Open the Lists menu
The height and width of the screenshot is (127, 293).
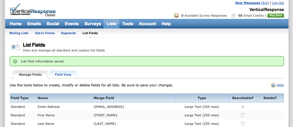pos(112,24)
